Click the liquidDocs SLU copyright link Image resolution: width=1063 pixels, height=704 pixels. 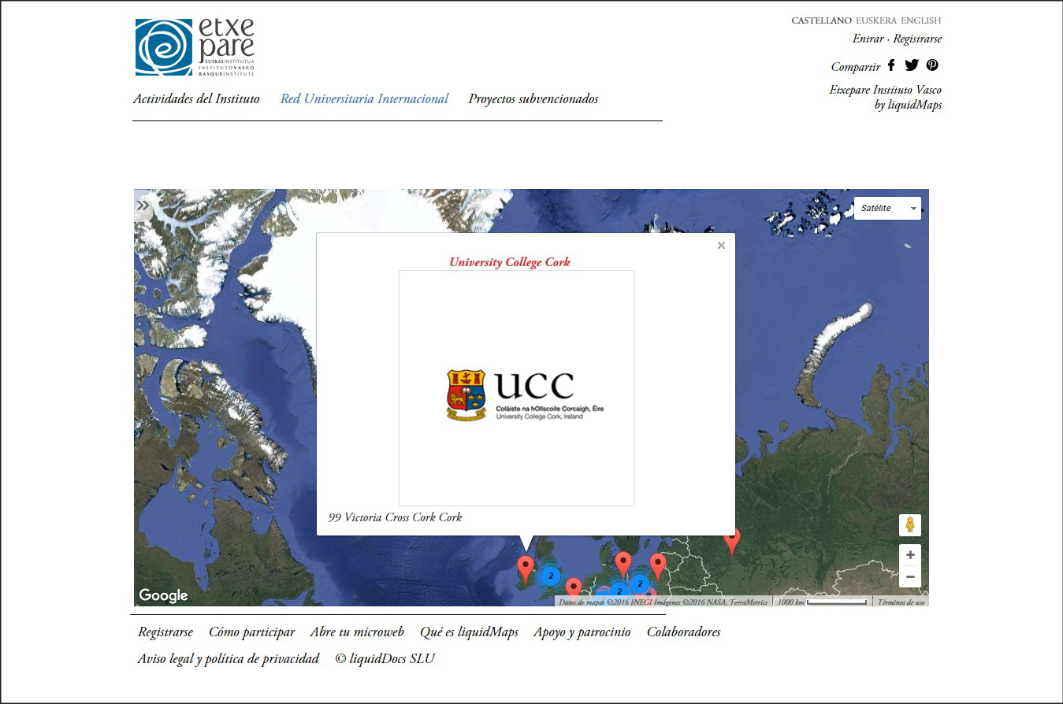pos(385,659)
